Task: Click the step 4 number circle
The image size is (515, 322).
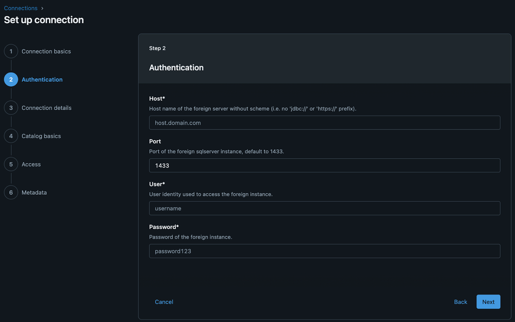Action: (x=11, y=136)
